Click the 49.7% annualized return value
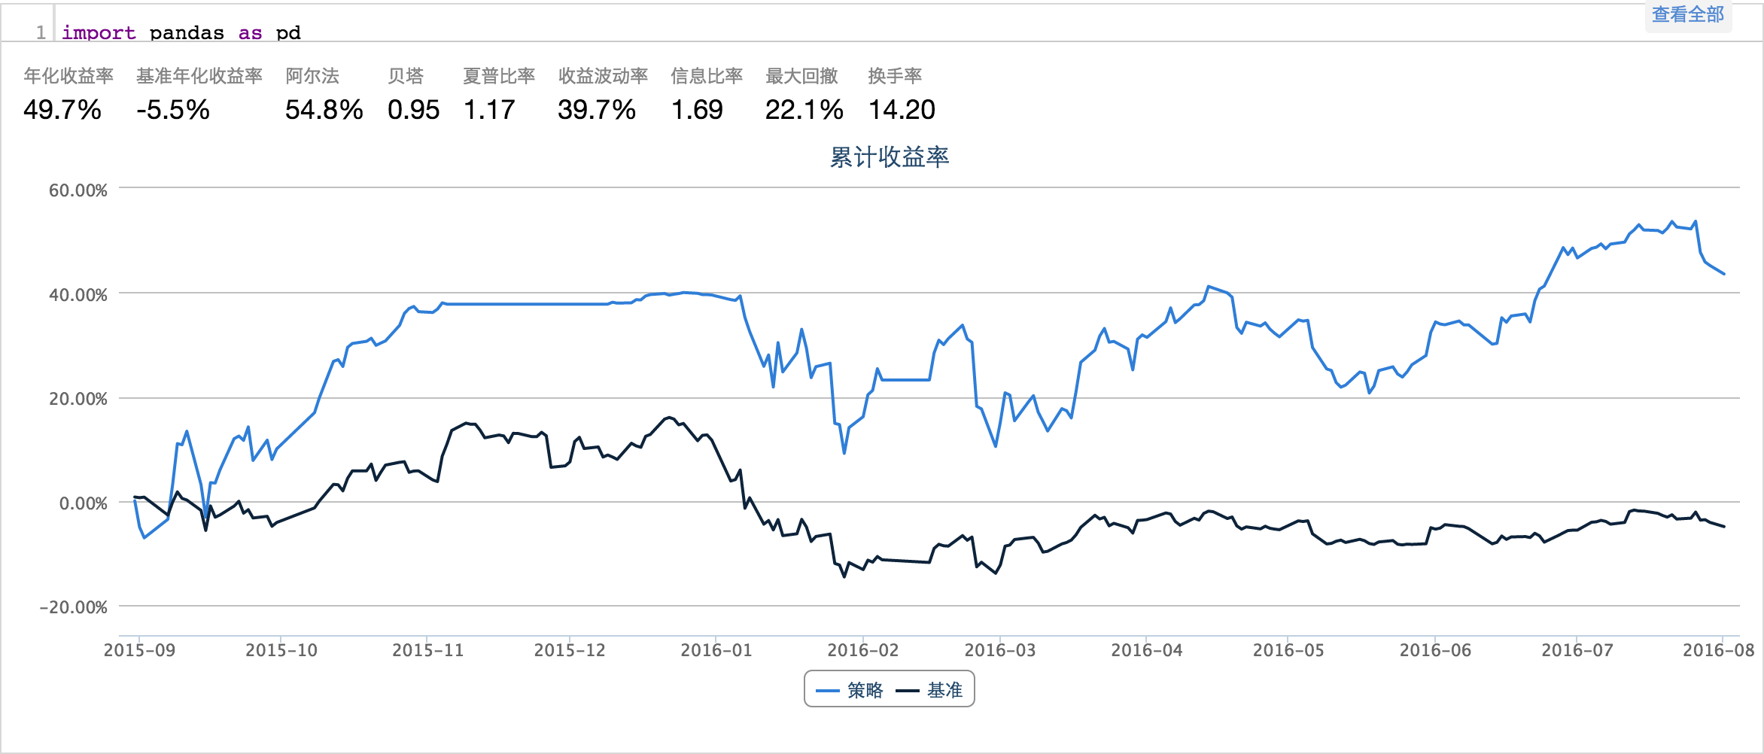The width and height of the screenshot is (1764, 754). pos(62,110)
